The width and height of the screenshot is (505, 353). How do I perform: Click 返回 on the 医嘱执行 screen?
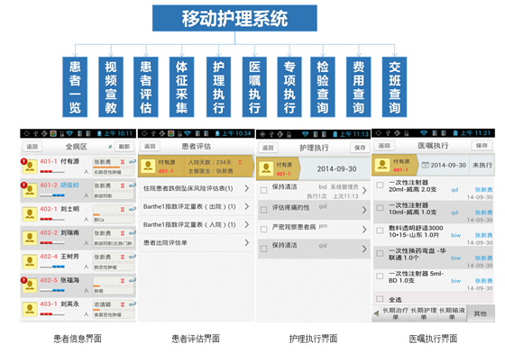tap(384, 146)
